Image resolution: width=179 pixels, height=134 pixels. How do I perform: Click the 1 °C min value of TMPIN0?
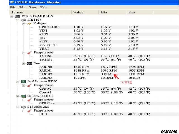pos(110,56)
